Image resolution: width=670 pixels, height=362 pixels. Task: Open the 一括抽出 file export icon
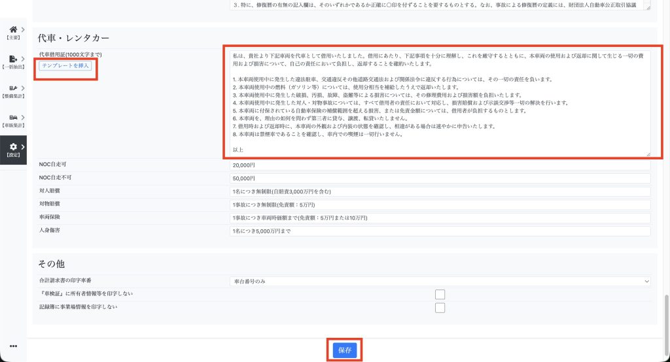(x=13, y=59)
